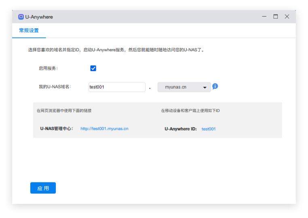Click the dropdown arrow next to myunas.cn
The height and width of the screenshot is (218, 308).
(205, 88)
